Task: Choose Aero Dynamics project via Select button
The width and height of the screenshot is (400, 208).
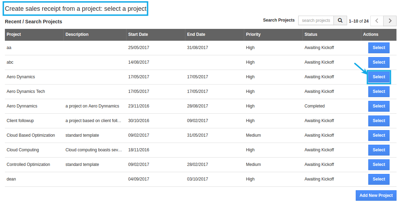Action: (379, 77)
